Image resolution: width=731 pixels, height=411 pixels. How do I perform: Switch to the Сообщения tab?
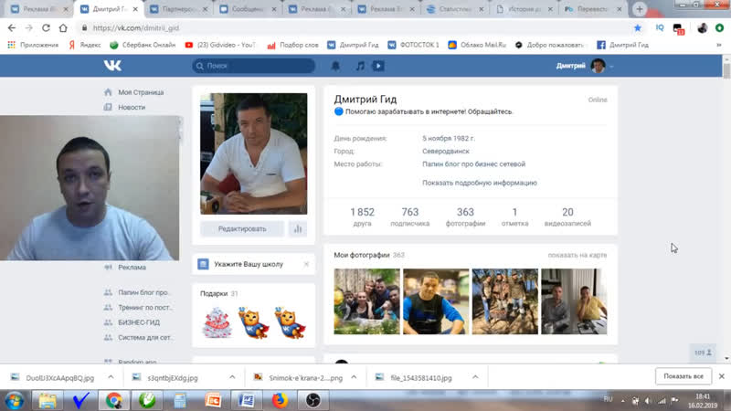[x=248, y=9]
